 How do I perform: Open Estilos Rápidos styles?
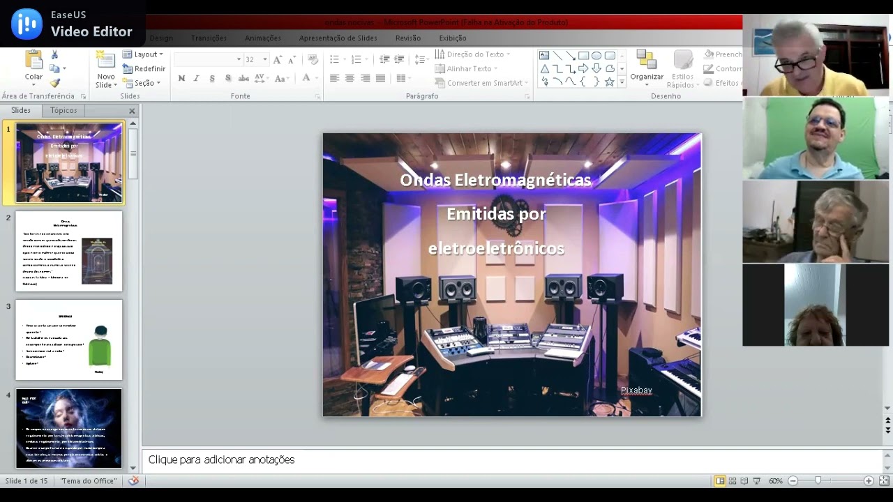(683, 68)
